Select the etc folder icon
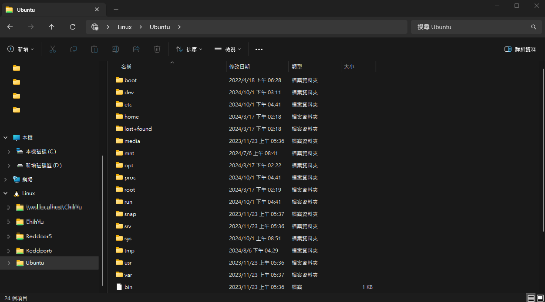The height and width of the screenshot is (302, 545). click(x=119, y=104)
